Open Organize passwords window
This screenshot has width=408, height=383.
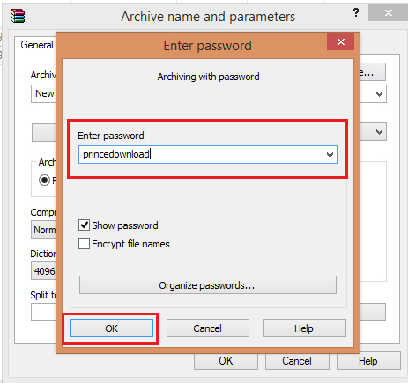208,285
